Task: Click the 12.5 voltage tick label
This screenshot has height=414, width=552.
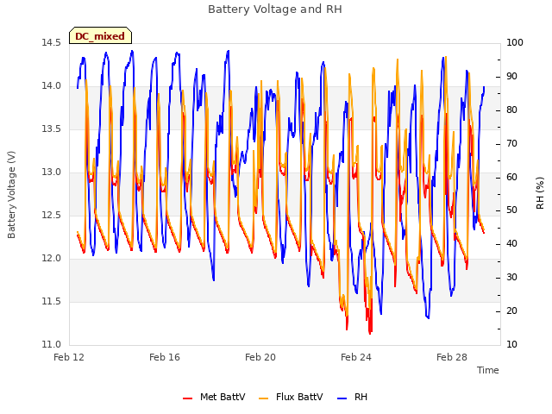Action: (51, 215)
